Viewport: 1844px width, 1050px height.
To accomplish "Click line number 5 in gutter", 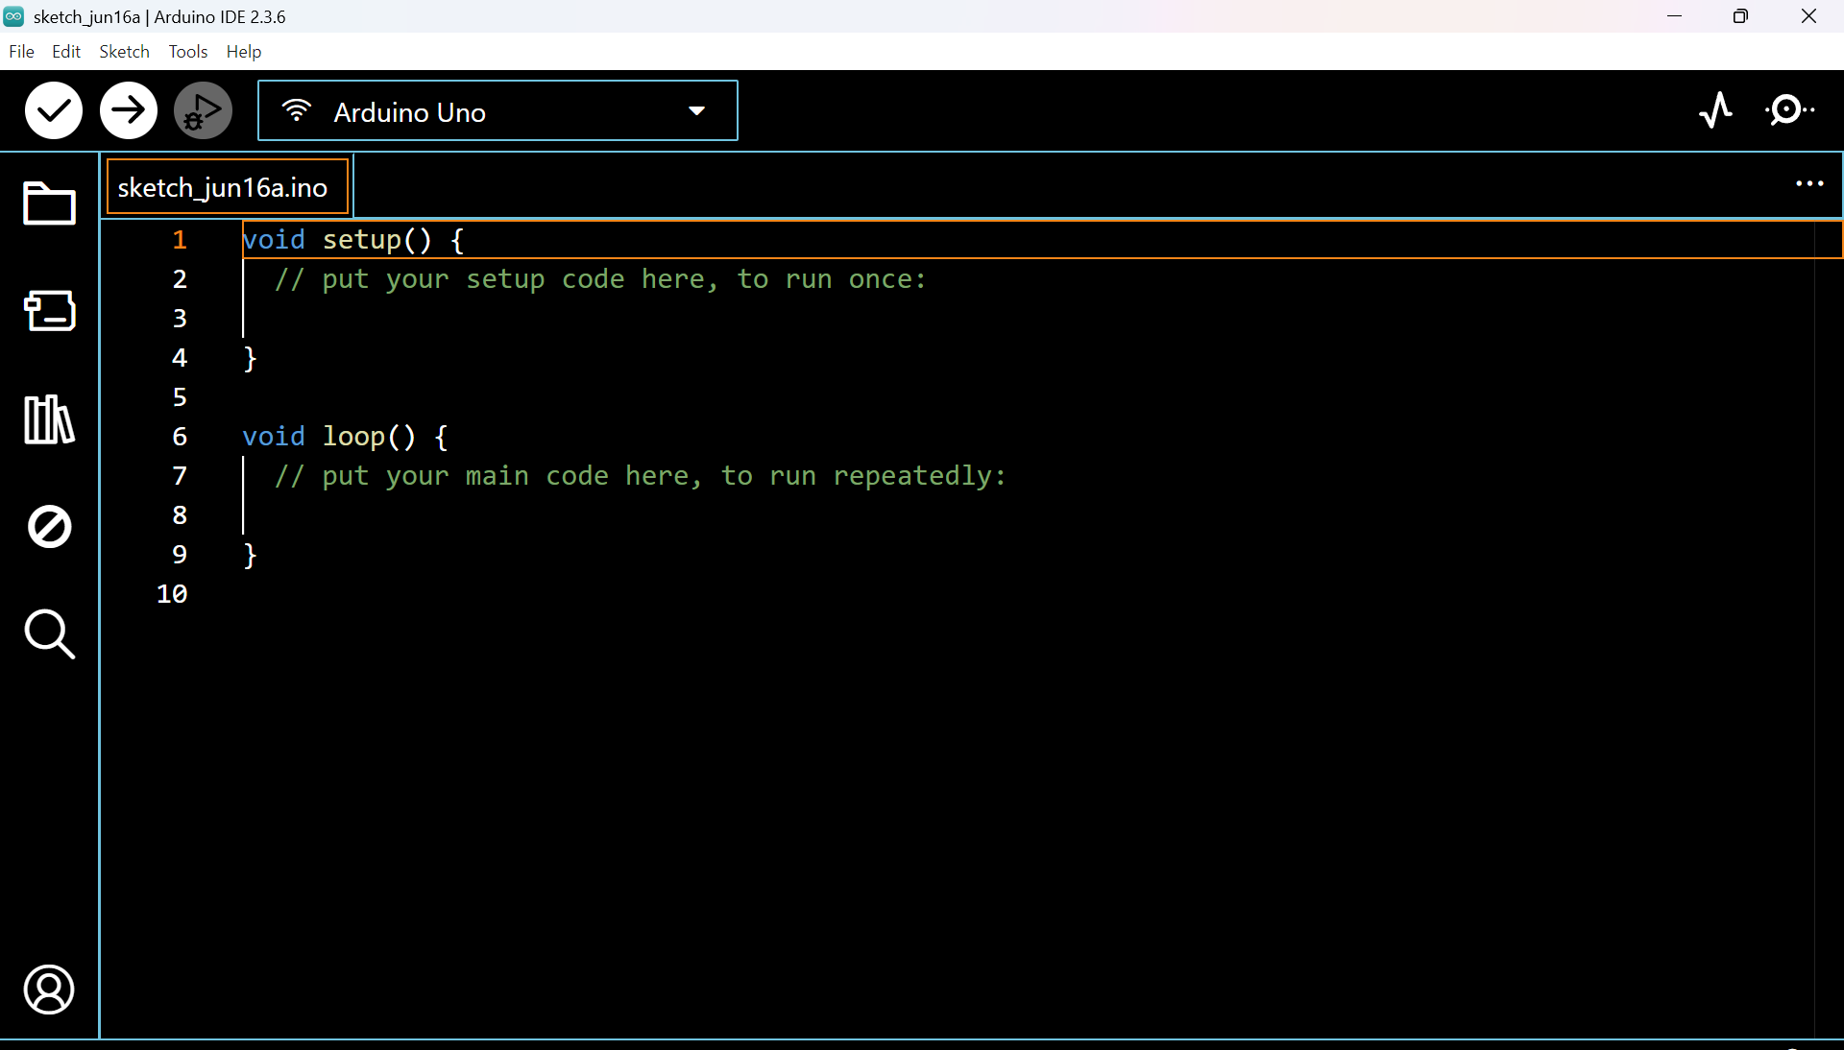I will coord(180,397).
